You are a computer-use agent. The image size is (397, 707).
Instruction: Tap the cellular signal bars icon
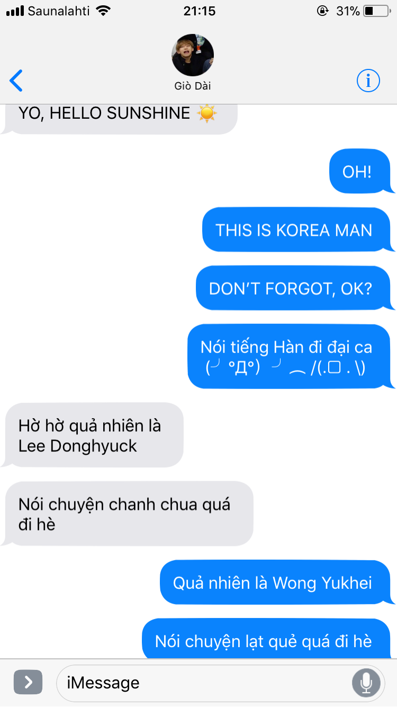(x=15, y=11)
